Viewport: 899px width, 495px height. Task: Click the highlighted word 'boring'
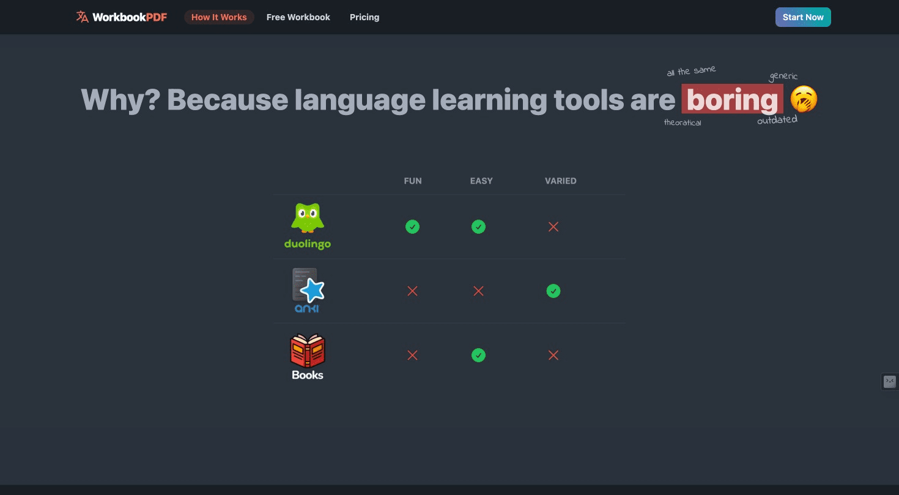click(x=732, y=100)
